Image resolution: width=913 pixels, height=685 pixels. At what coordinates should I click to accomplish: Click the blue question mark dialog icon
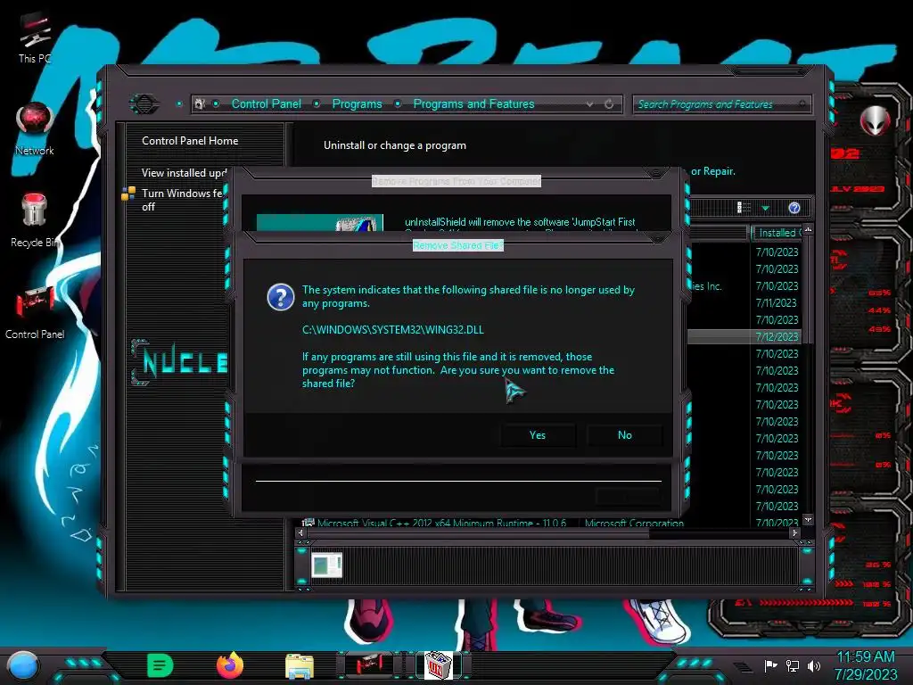280,297
